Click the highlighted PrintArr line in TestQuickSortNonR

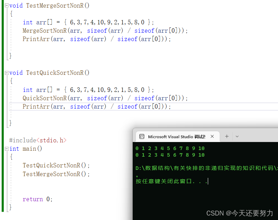pyautogui.click(x=97, y=107)
